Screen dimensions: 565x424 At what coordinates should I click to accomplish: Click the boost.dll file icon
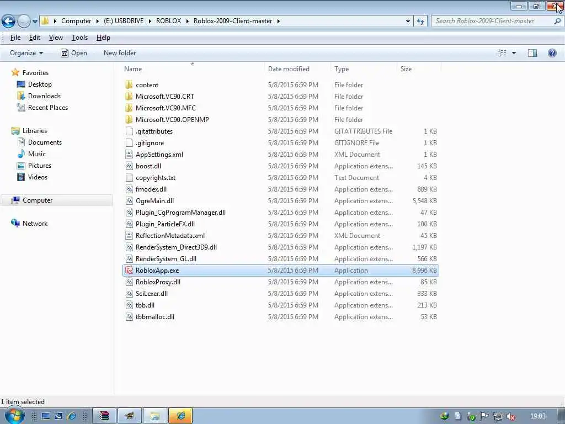[x=129, y=166]
